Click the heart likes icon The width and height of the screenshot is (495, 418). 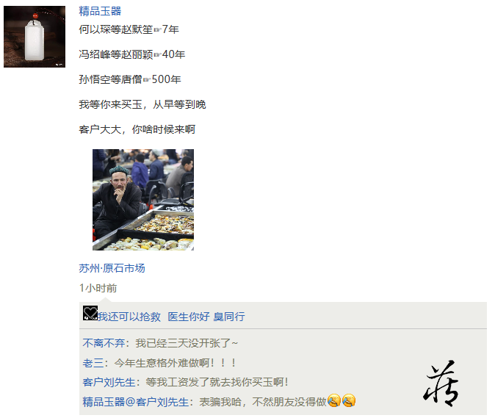[90, 313]
